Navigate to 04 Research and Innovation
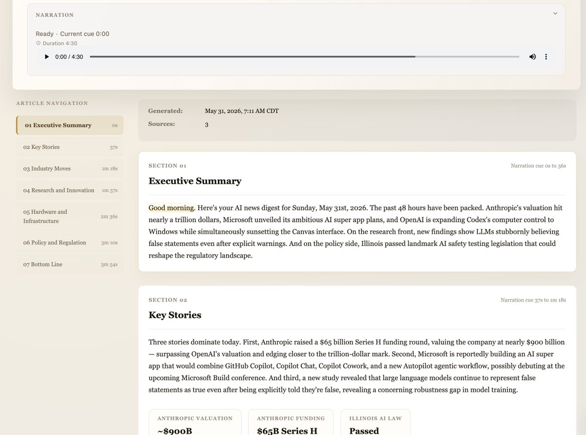This screenshot has width=586, height=435. point(69,190)
